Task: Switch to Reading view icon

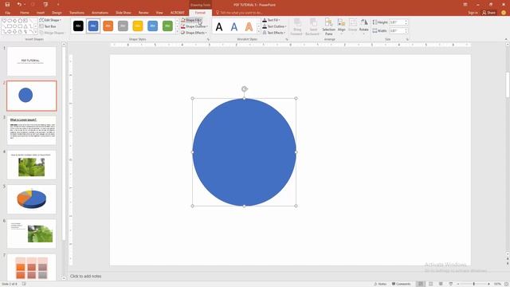Action: pos(441,284)
